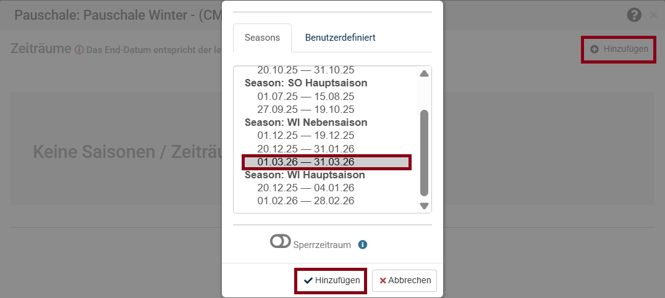Select period 27.09.25 — 19.10.25
This screenshot has width=665, height=298.
pyautogui.click(x=326, y=110)
